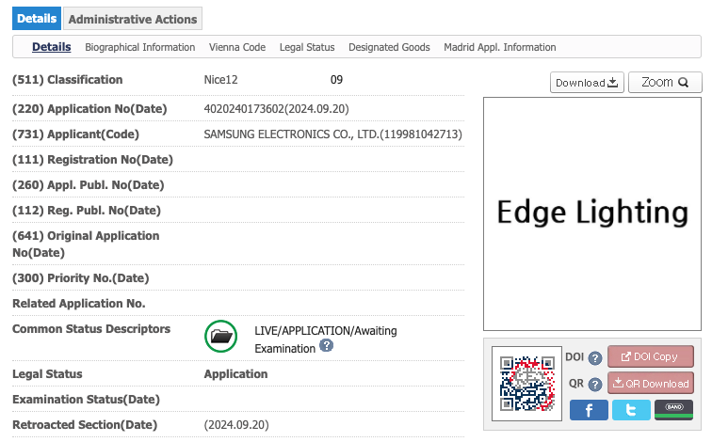
Task: Zoom the trademark image
Action: coord(665,83)
